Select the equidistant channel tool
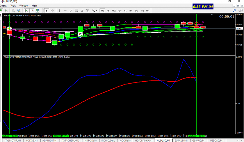 (77, 11)
